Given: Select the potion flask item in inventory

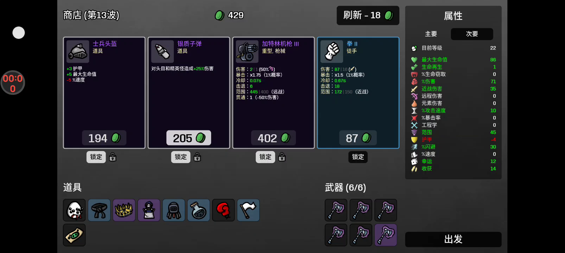Looking at the screenshot, I should point(198,210).
